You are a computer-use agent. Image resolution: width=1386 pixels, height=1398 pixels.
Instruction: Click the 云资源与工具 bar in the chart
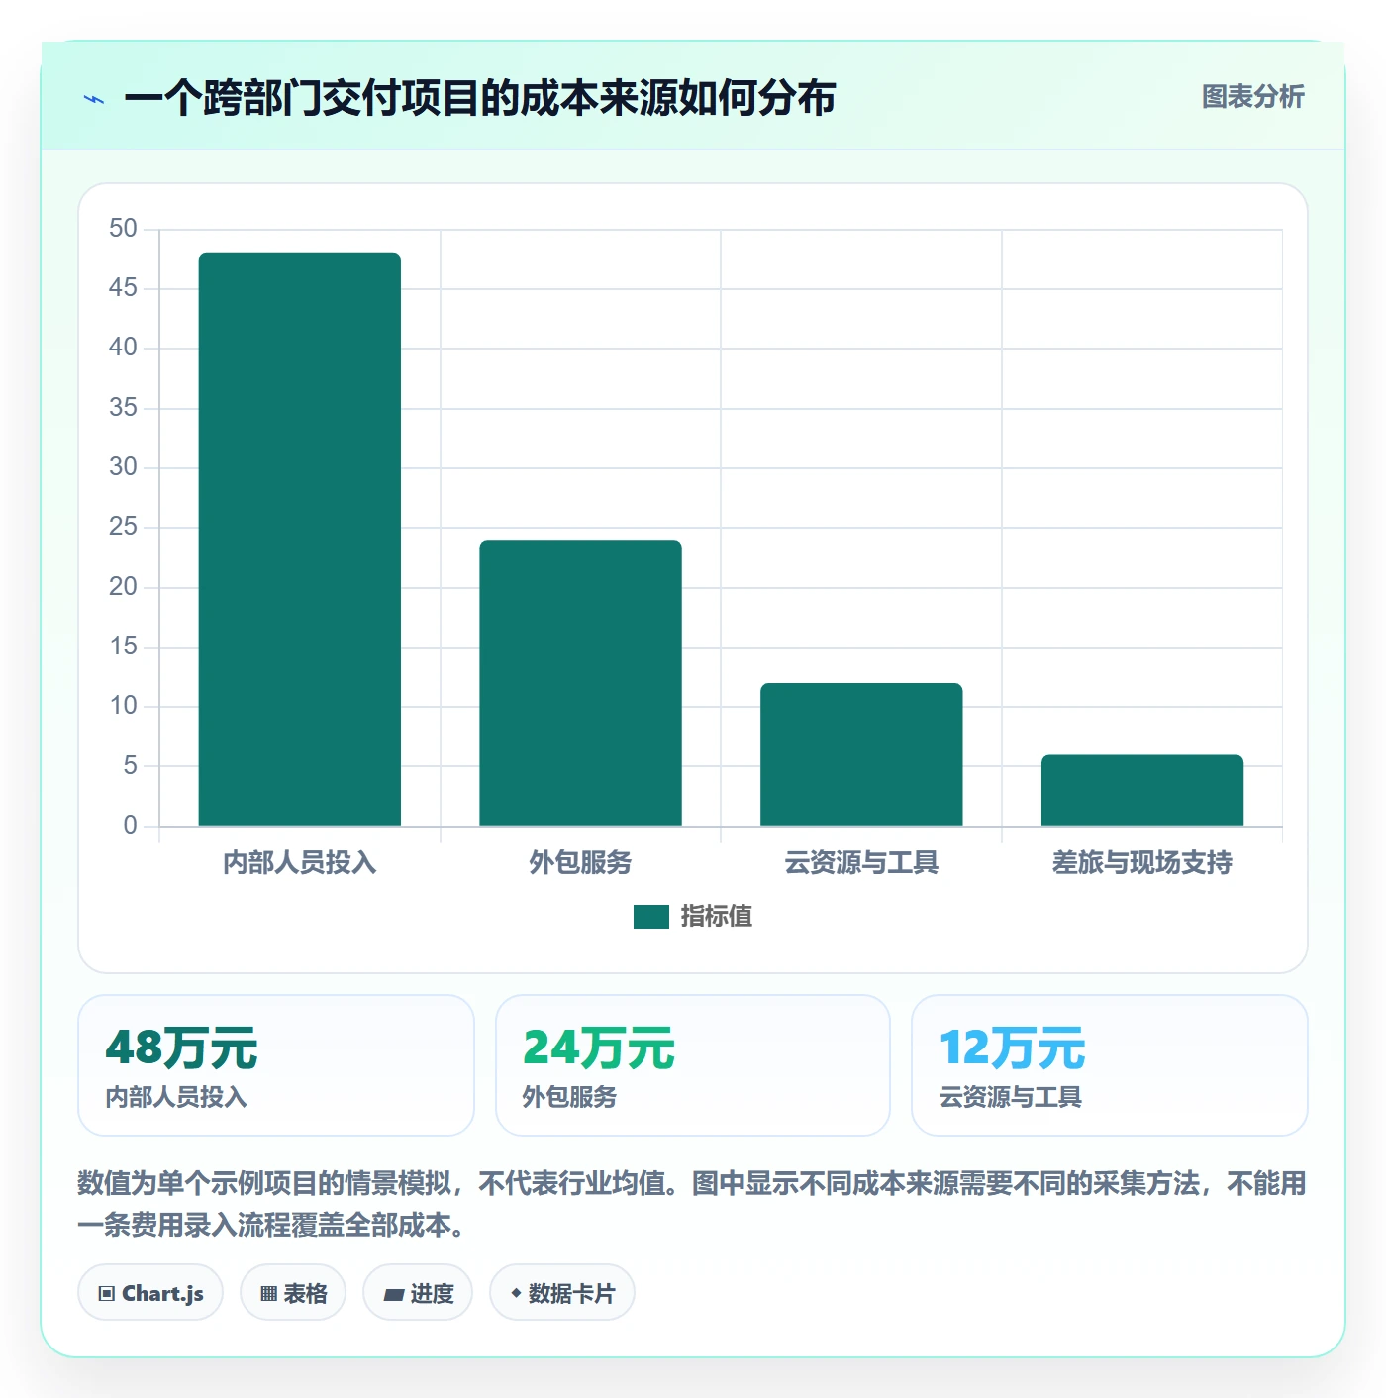tap(861, 754)
